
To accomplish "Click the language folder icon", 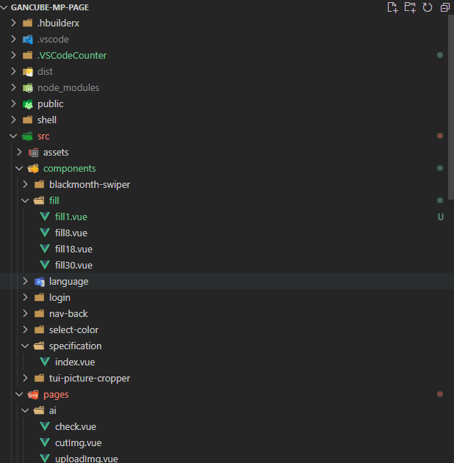I will [x=40, y=282].
